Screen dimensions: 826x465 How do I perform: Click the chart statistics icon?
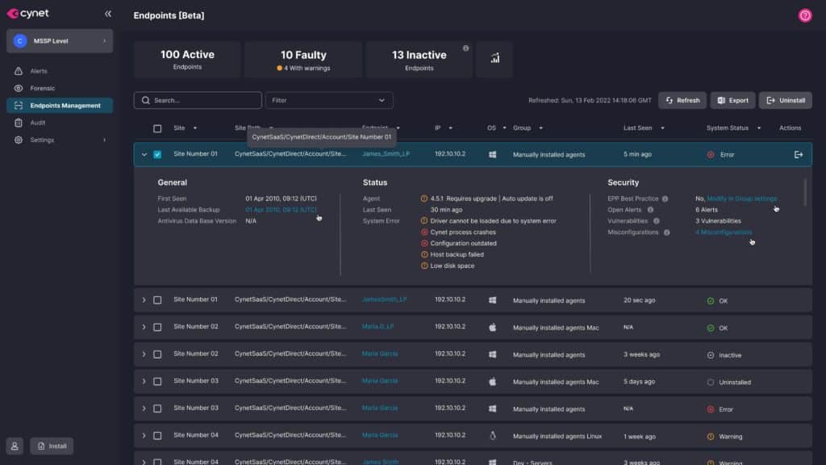[494, 59]
